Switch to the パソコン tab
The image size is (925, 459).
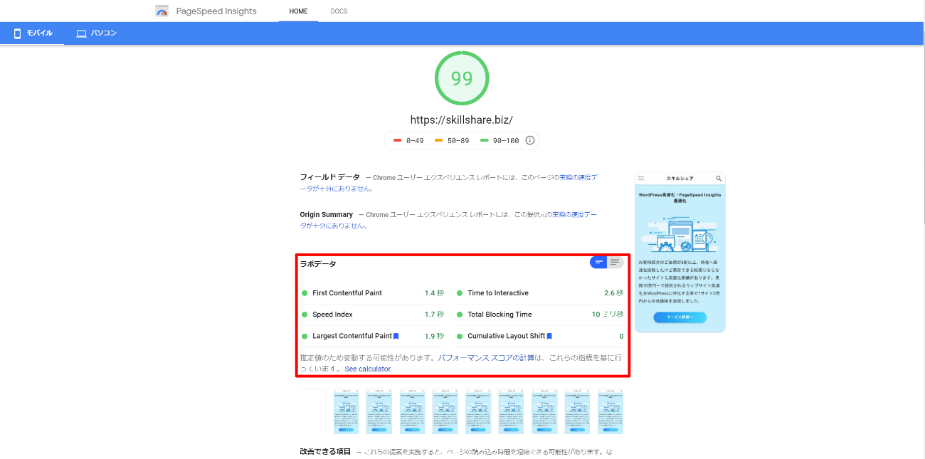96,33
